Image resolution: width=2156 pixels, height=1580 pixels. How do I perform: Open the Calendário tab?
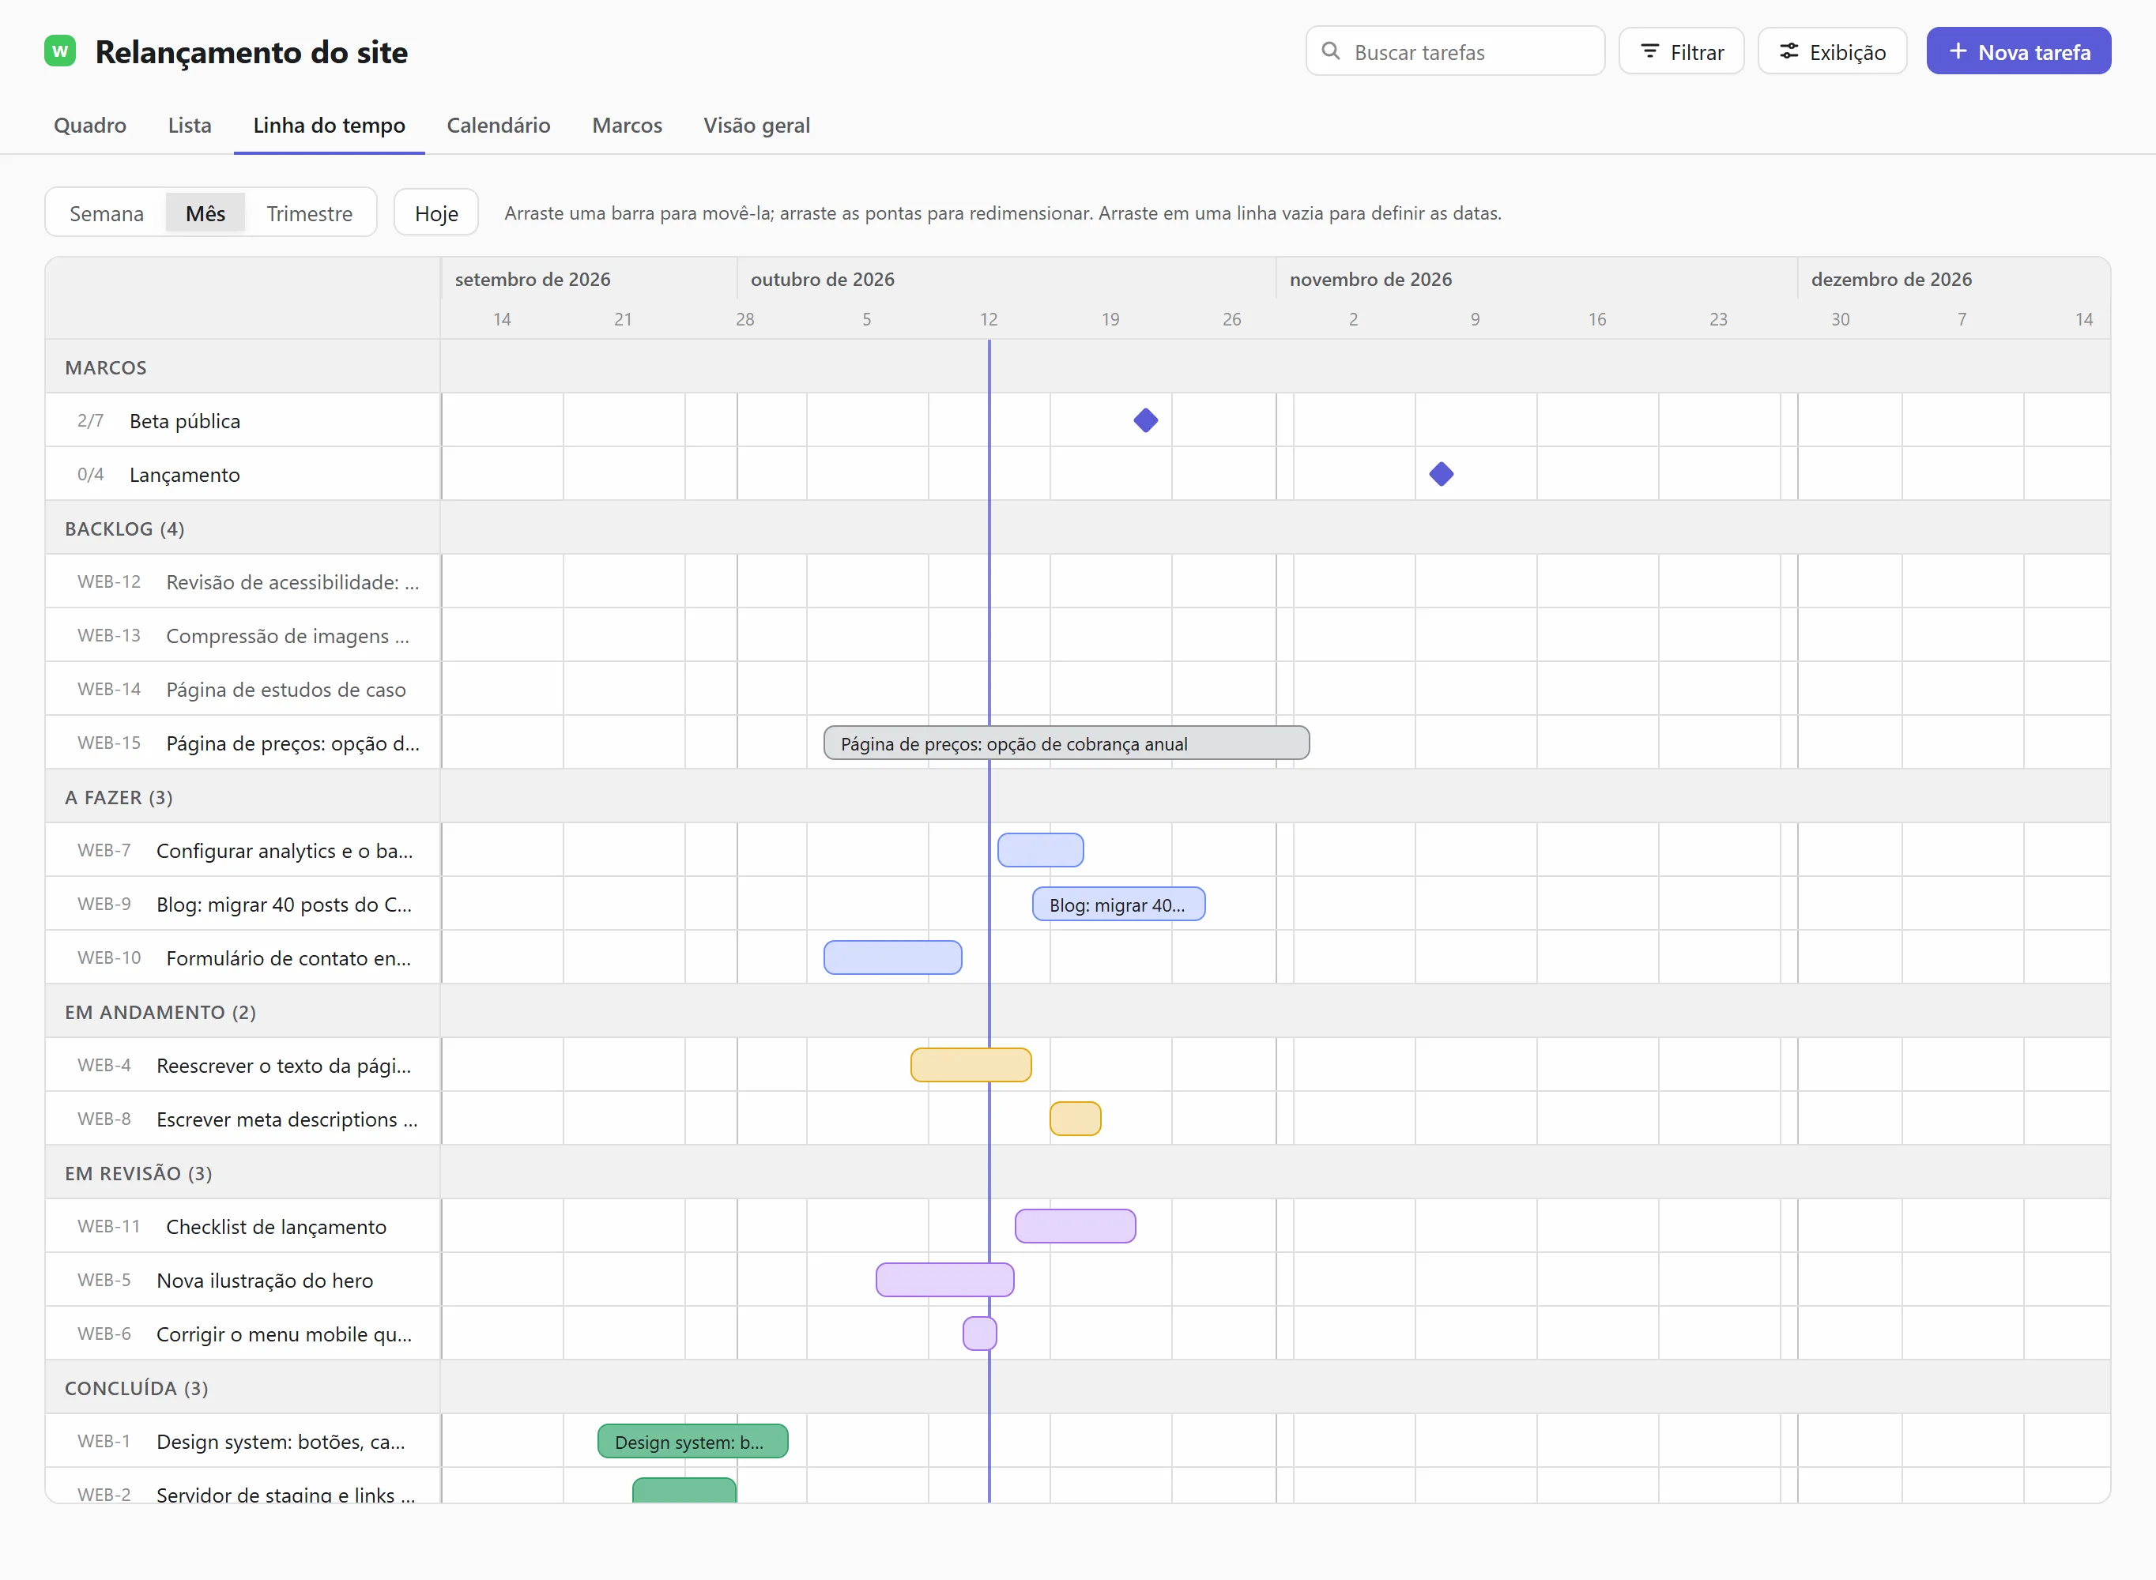499,126
